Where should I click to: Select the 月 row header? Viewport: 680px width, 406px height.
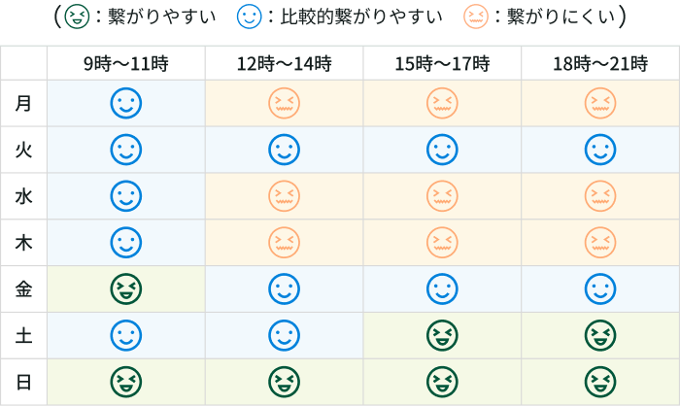[x=24, y=103]
